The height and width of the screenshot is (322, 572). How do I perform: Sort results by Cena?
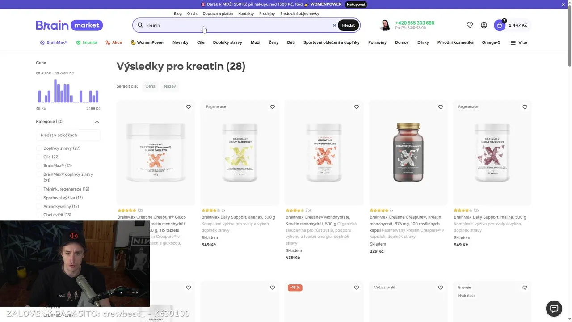(x=150, y=86)
